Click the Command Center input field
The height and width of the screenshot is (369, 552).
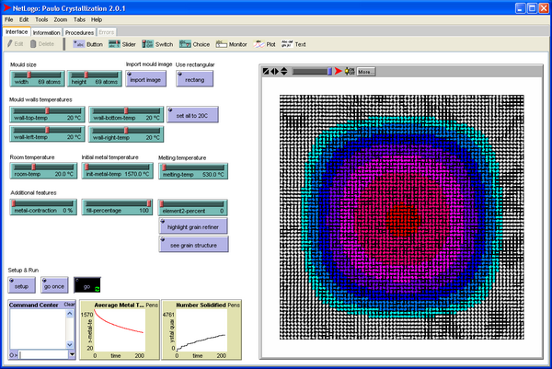[x=42, y=352]
